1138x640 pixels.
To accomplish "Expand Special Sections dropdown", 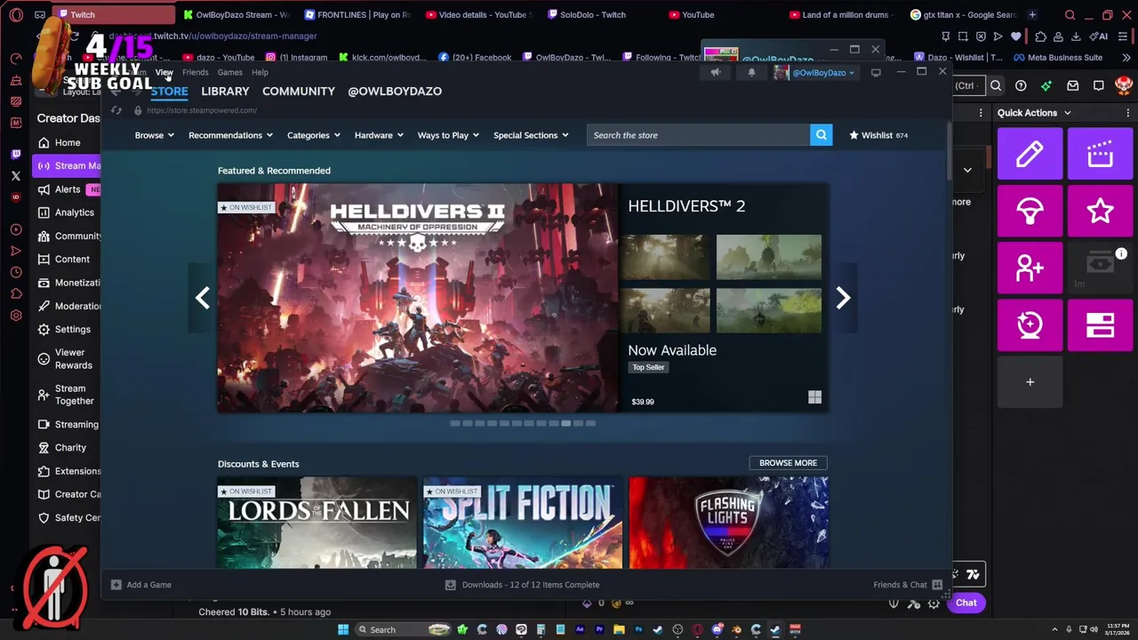I will pos(532,135).
